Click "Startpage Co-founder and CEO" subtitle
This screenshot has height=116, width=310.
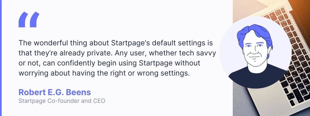pyautogui.click(x=62, y=101)
